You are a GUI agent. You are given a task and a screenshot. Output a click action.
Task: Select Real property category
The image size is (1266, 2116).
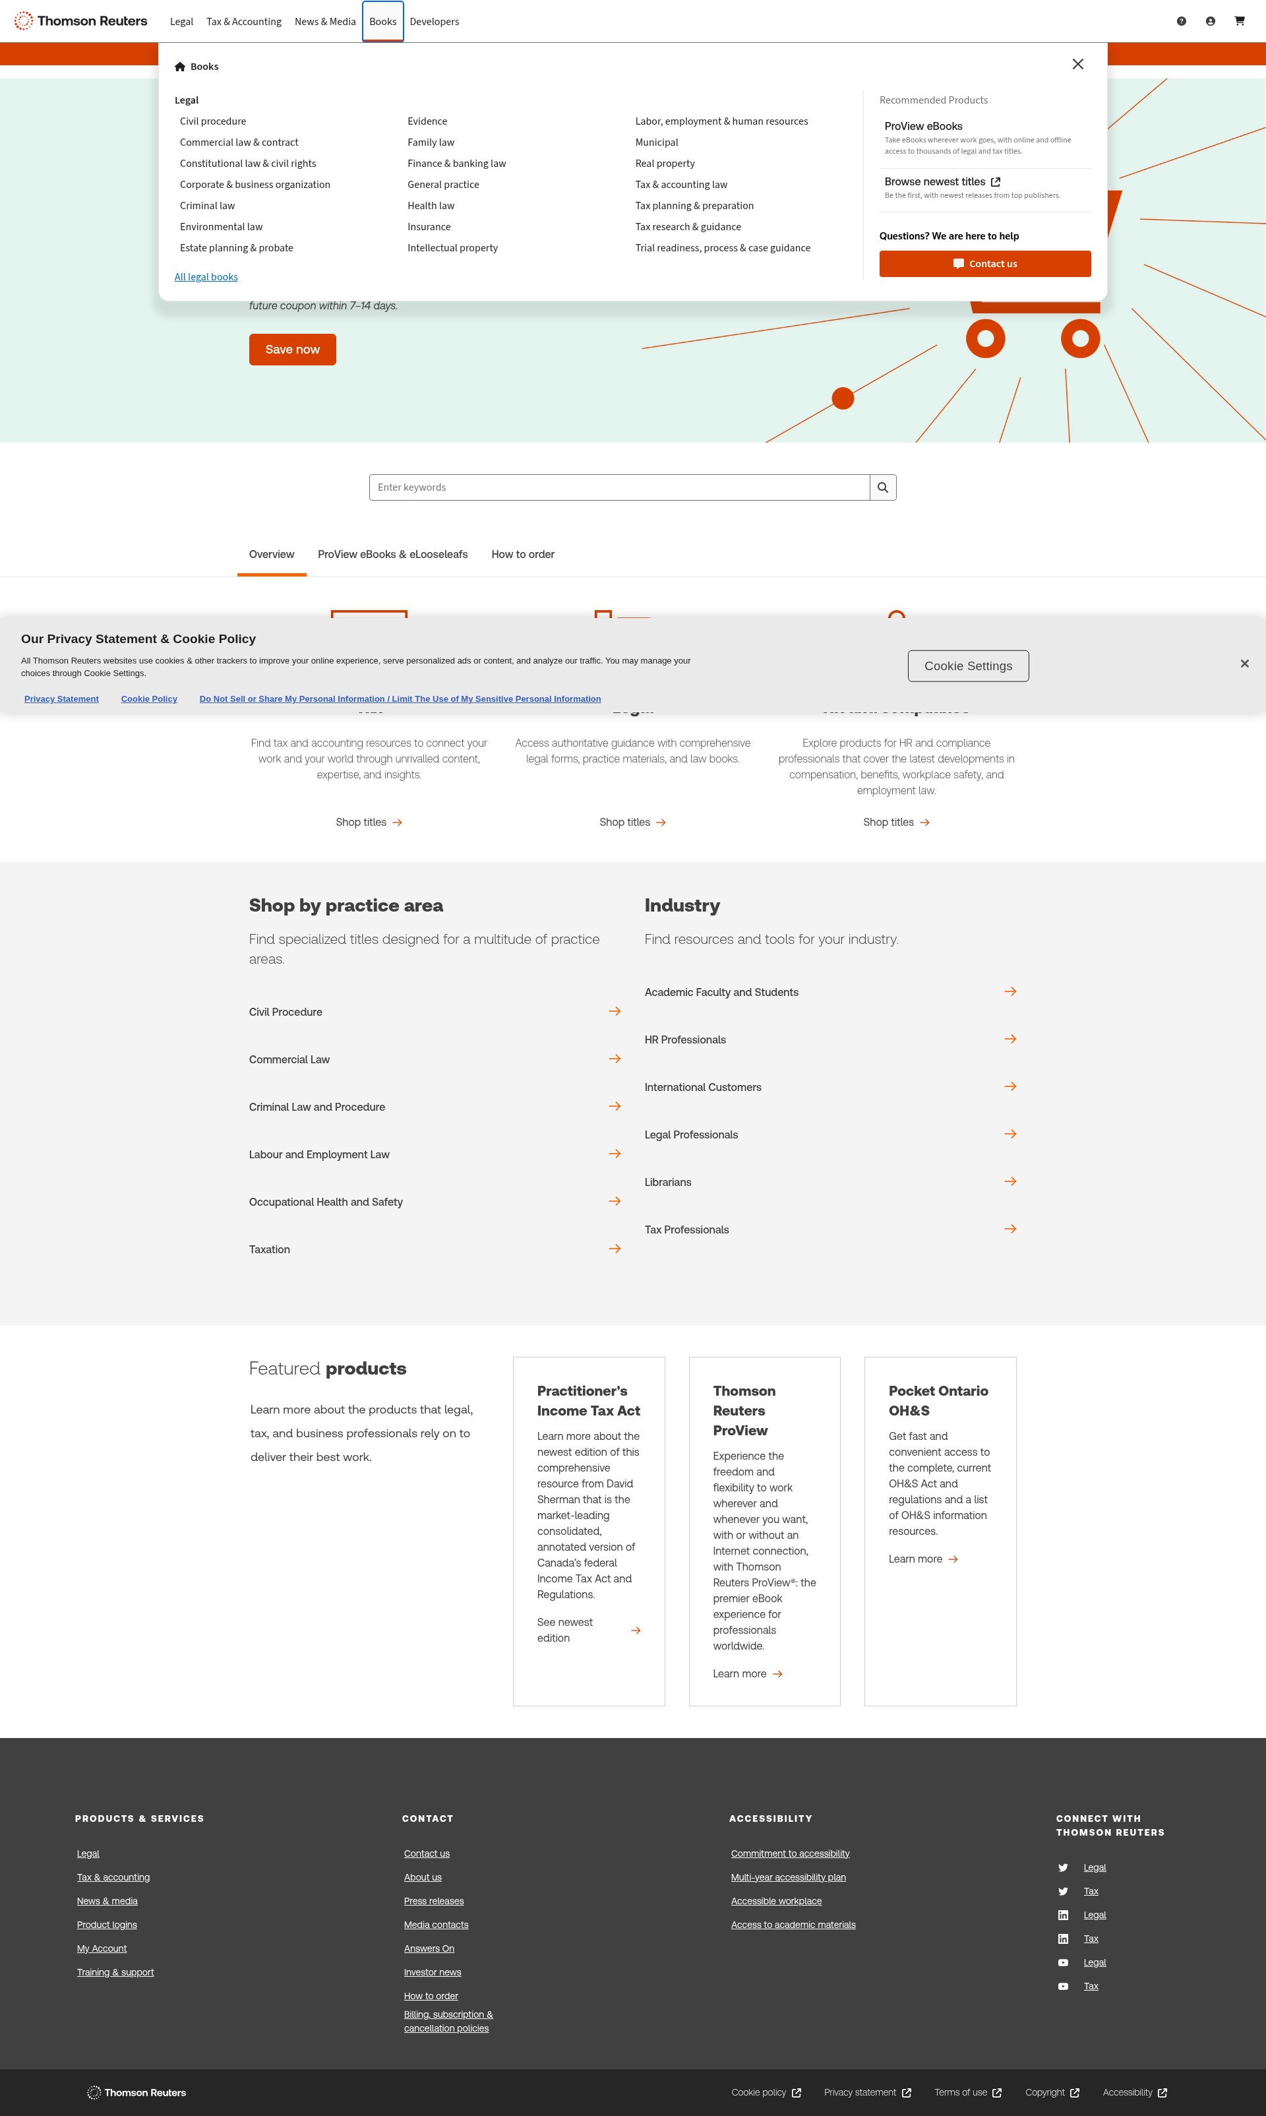(665, 164)
